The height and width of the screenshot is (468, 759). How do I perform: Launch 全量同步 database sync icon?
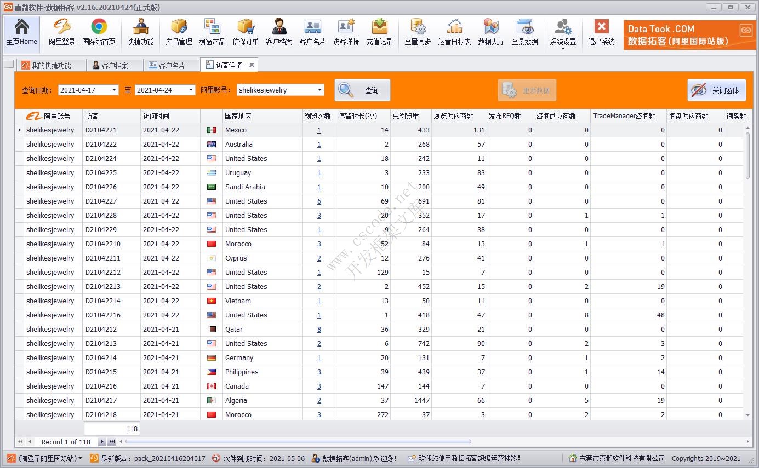coord(418,32)
